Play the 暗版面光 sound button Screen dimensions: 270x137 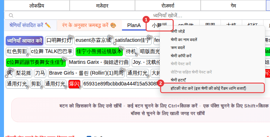pyautogui.click(x=150, y=52)
